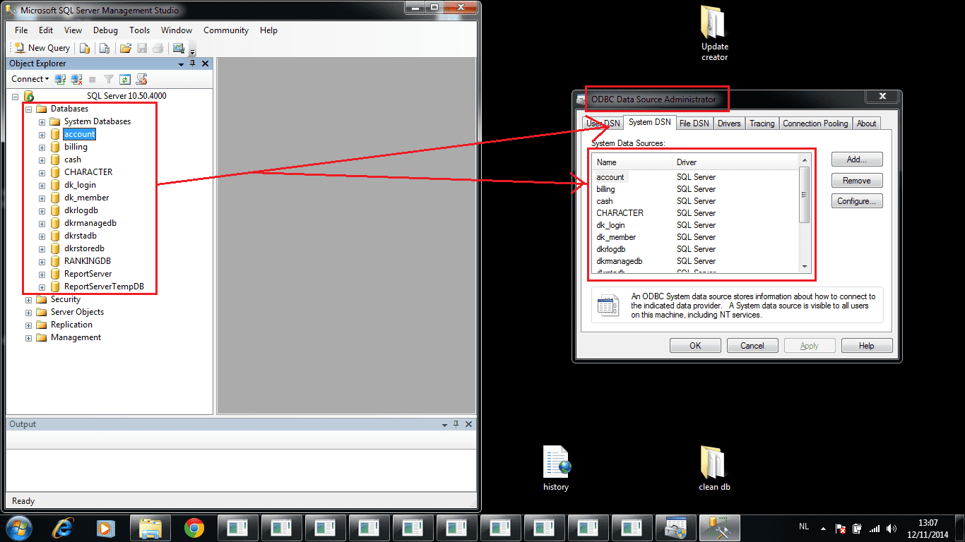The height and width of the screenshot is (542, 965).
Task: Switch to the Drivers tab
Action: (729, 124)
